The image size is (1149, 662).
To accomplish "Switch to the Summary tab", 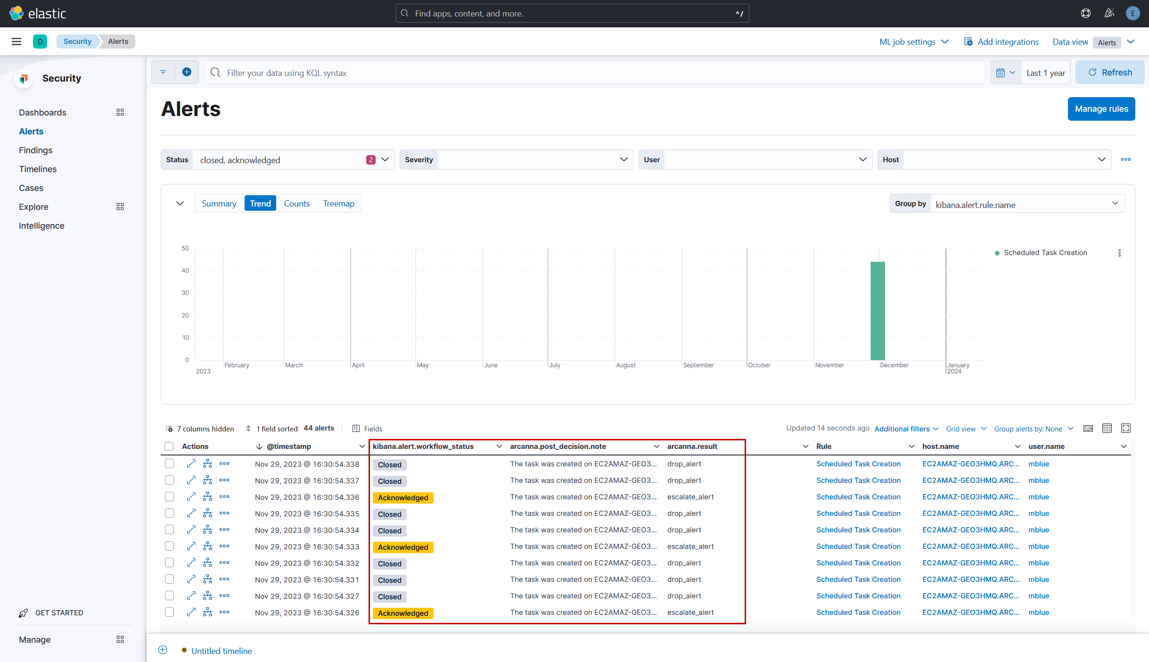I will point(219,204).
